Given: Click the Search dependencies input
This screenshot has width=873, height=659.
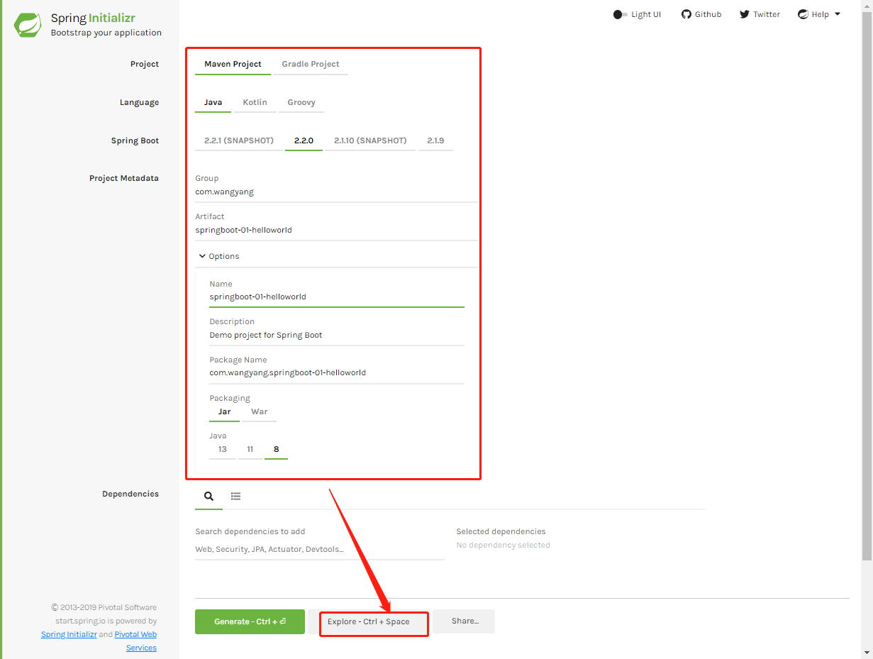Looking at the screenshot, I should [x=320, y=549].
